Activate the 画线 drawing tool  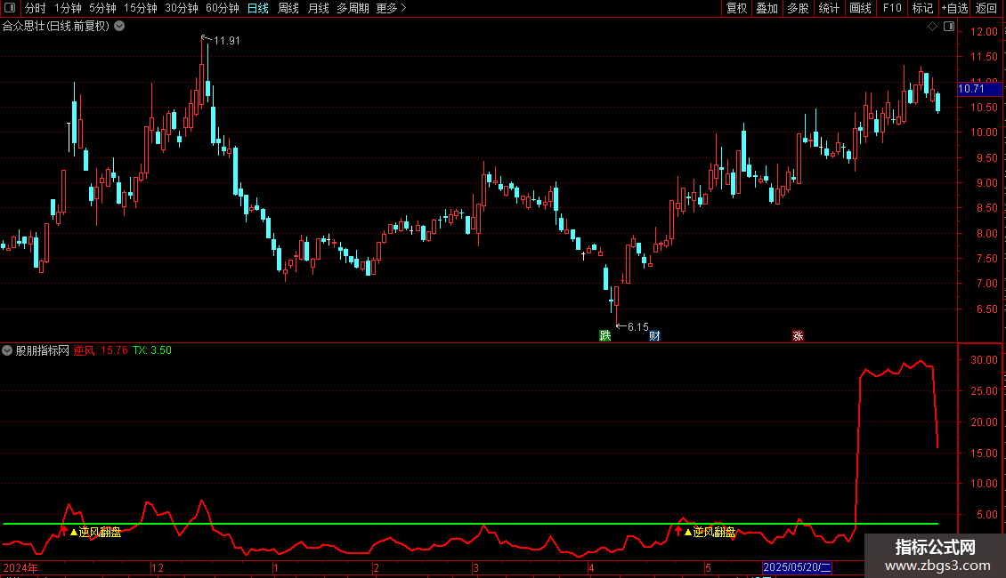click(x=860, y=8)
